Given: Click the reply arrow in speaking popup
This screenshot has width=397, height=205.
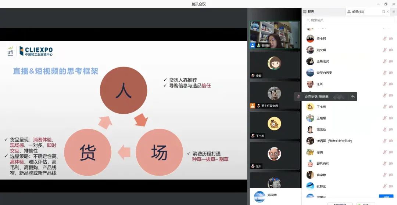Looking at the screenshot, I should coord(353,96).
